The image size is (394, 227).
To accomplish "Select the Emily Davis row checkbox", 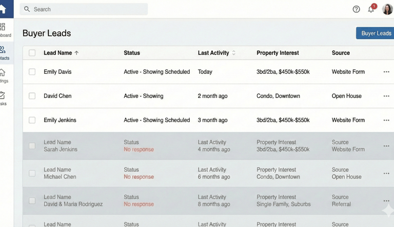I will (32, 72).
